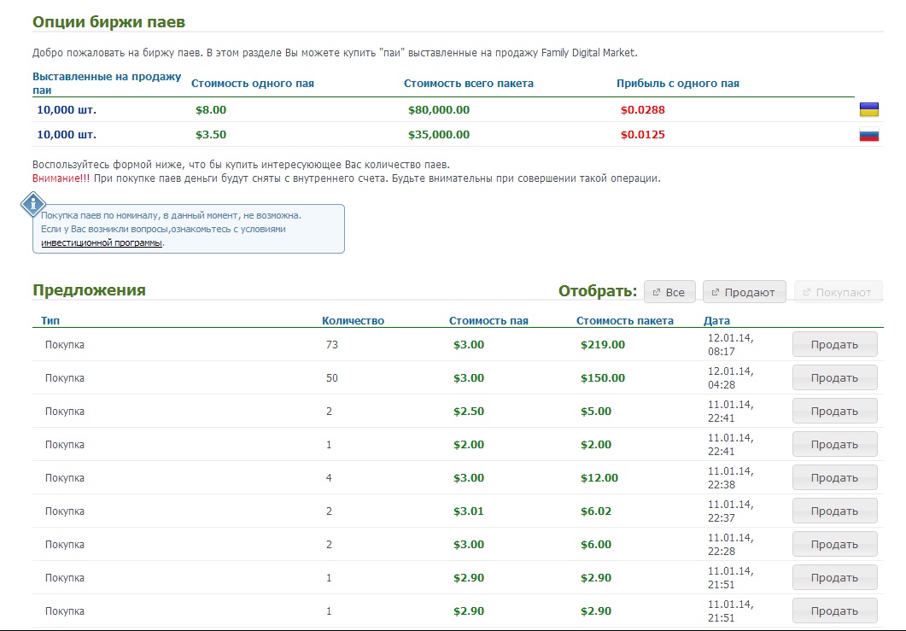
Task: Click the $6.02 package cost
Action: tap(596, 511)
